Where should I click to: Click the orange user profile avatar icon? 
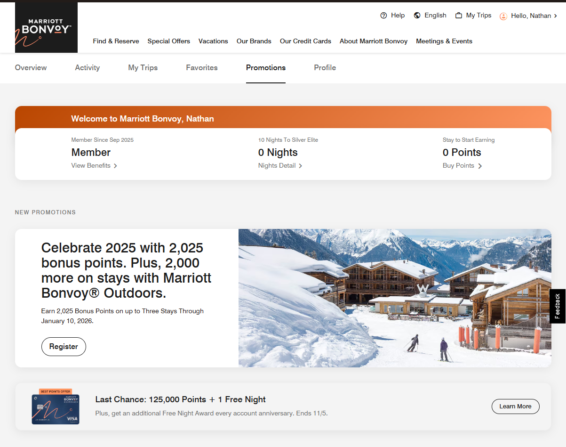[503, 16]
